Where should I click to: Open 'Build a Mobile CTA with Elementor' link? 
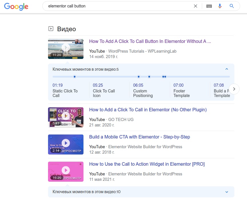pos(140,137)
